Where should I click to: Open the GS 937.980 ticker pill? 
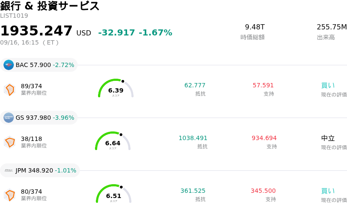pos(39,118)
